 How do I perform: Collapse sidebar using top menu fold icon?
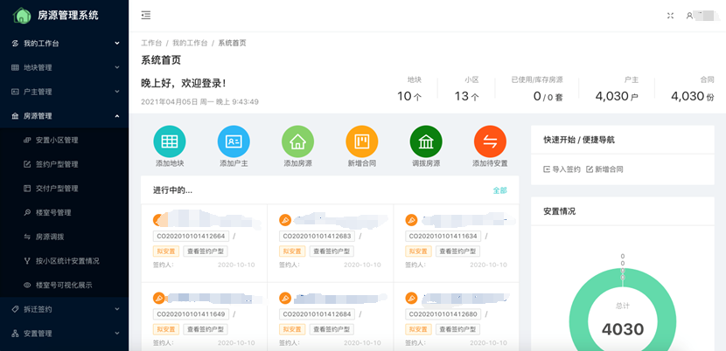click(146, 16)
